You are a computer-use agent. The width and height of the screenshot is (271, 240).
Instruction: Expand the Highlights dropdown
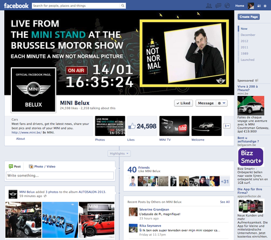coord(119,153)
